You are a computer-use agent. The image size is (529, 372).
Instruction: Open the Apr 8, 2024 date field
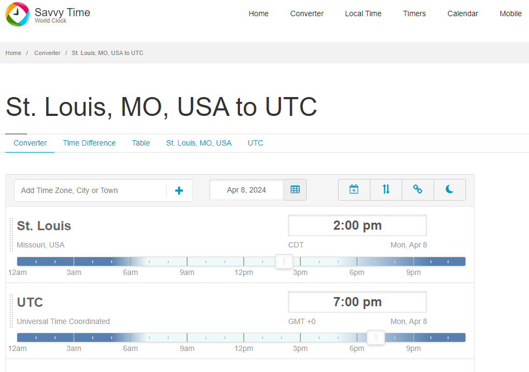pos(246,190)
